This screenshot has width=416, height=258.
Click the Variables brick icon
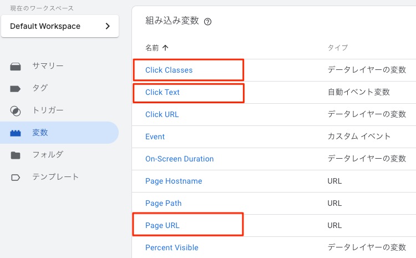tap(16, 133)
